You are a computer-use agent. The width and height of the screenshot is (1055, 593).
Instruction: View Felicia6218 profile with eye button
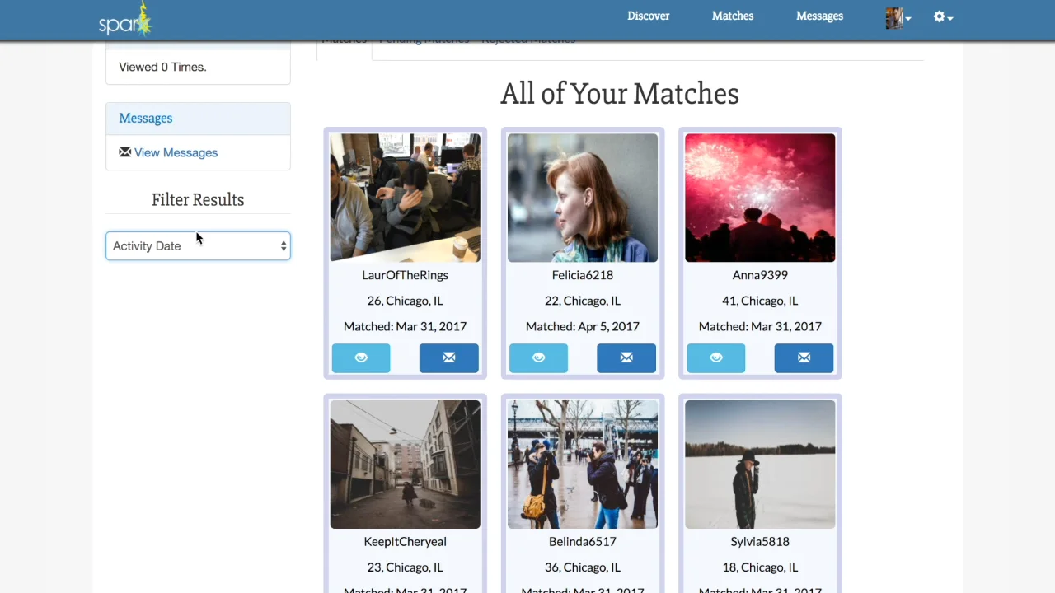tap(538, 357)
